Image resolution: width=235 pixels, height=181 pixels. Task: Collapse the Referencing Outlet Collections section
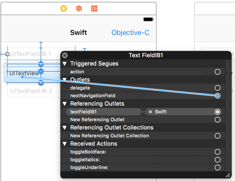point(65,127)
